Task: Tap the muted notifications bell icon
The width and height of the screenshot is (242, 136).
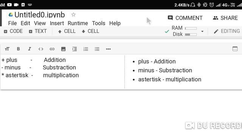Action: 205,5
